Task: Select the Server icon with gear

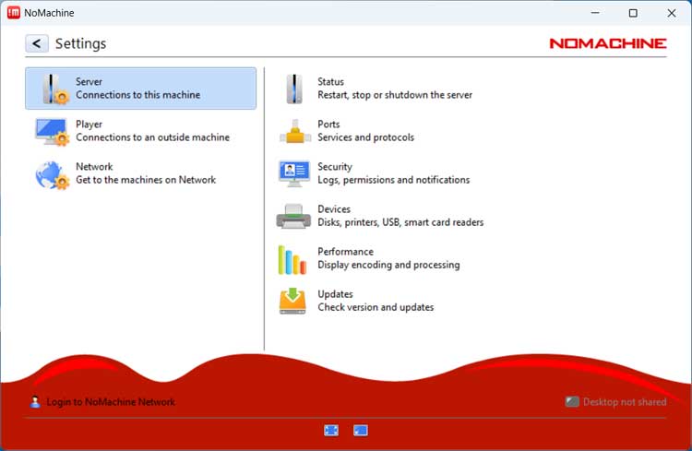Action: click(55, 89)
